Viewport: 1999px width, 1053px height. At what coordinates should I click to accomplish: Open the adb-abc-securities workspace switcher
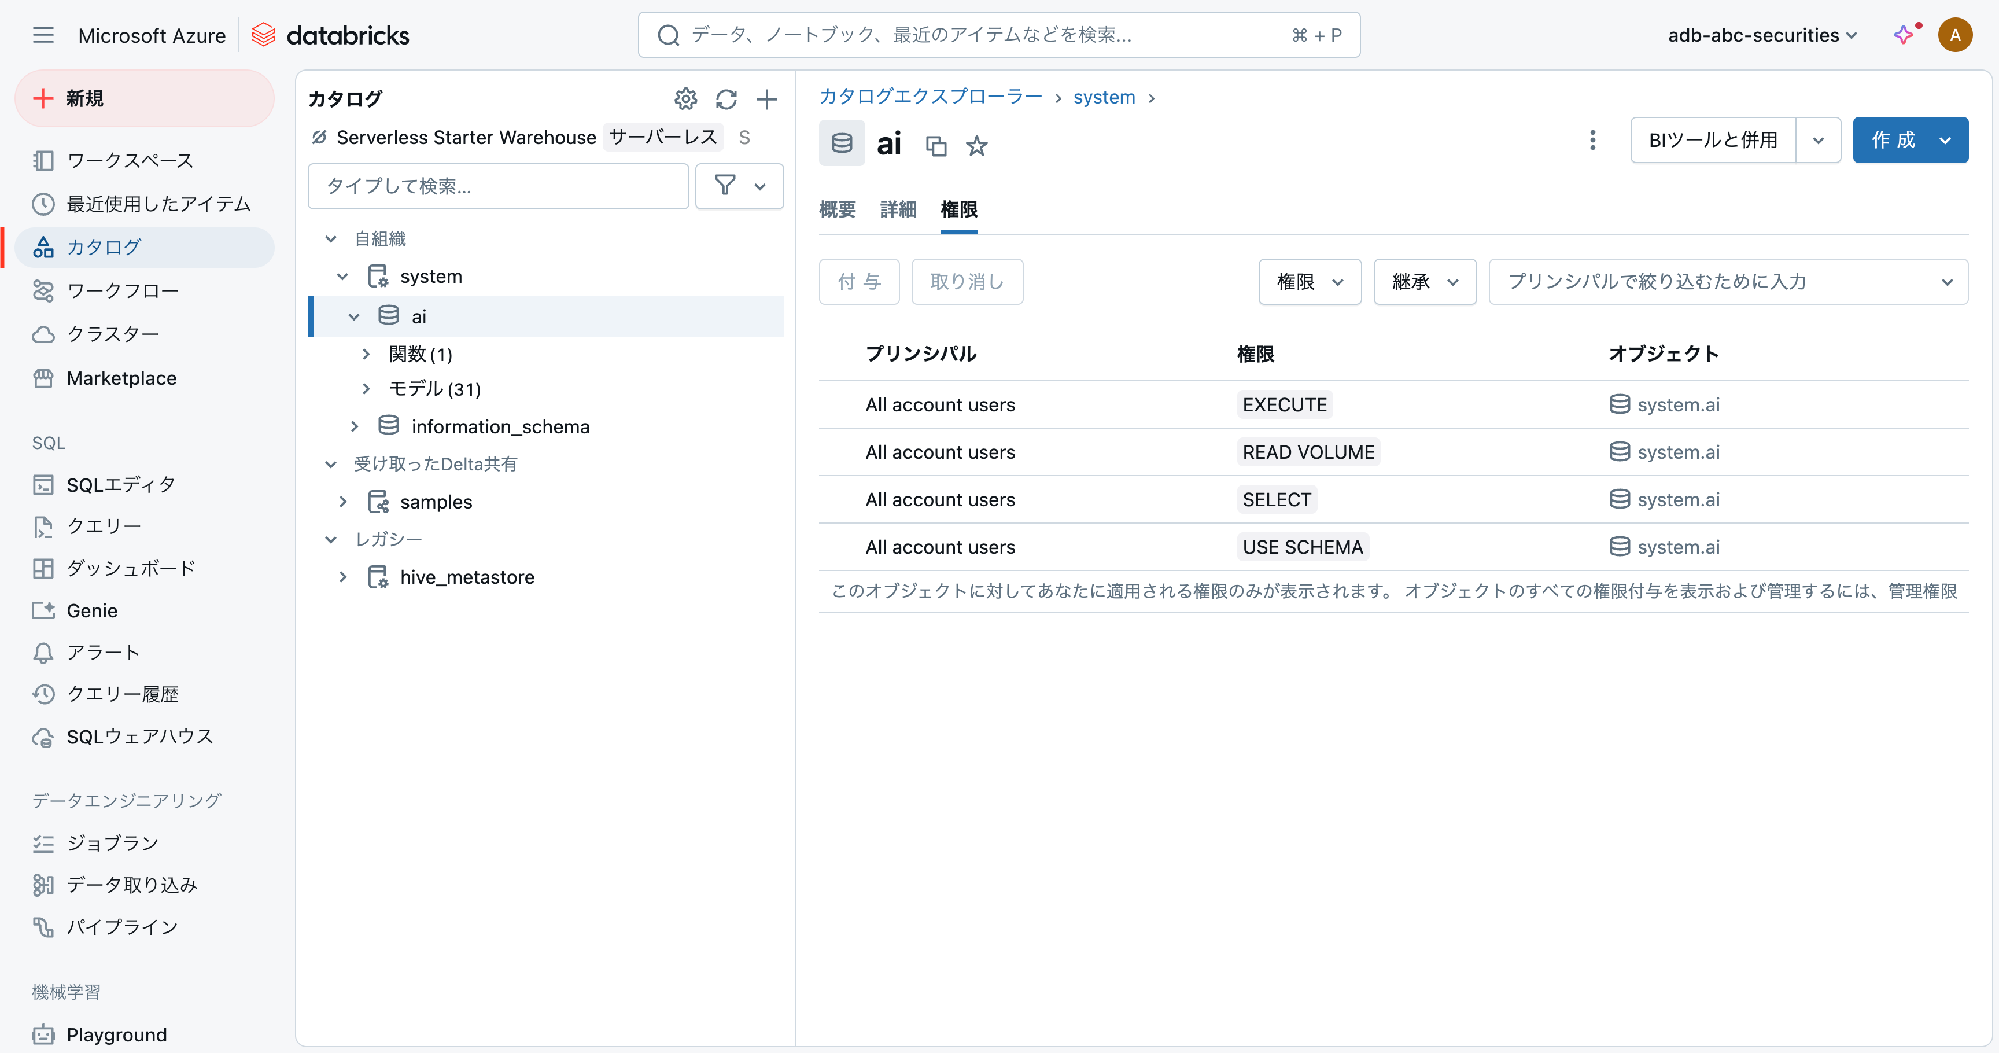pyautogui.click(x=1761, y=35)
